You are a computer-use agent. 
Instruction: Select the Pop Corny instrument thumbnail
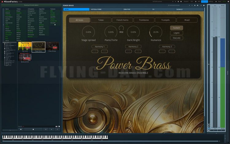pyautogui.click(x=25, y=47)
